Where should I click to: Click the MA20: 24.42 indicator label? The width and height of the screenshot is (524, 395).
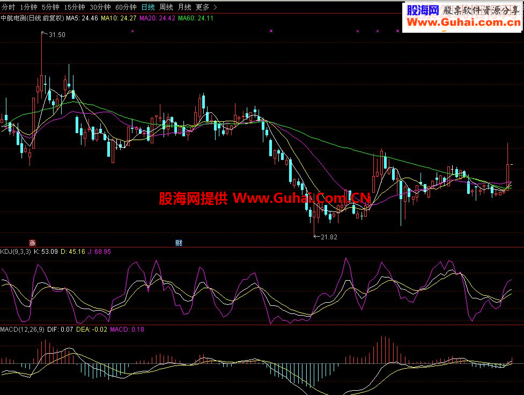pyautogui.click(x=157, y=18)
